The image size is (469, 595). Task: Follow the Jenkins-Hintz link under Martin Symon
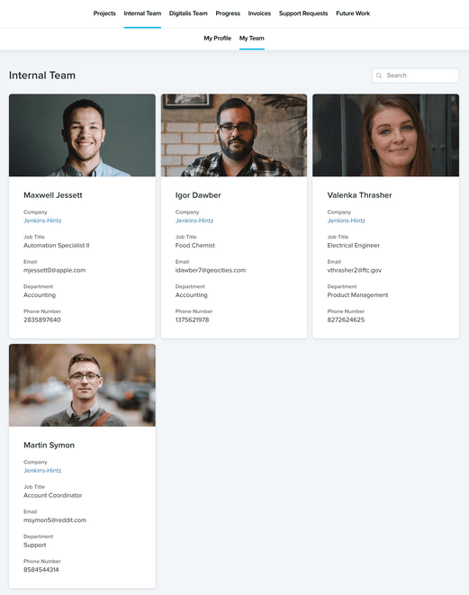(42, 471)
